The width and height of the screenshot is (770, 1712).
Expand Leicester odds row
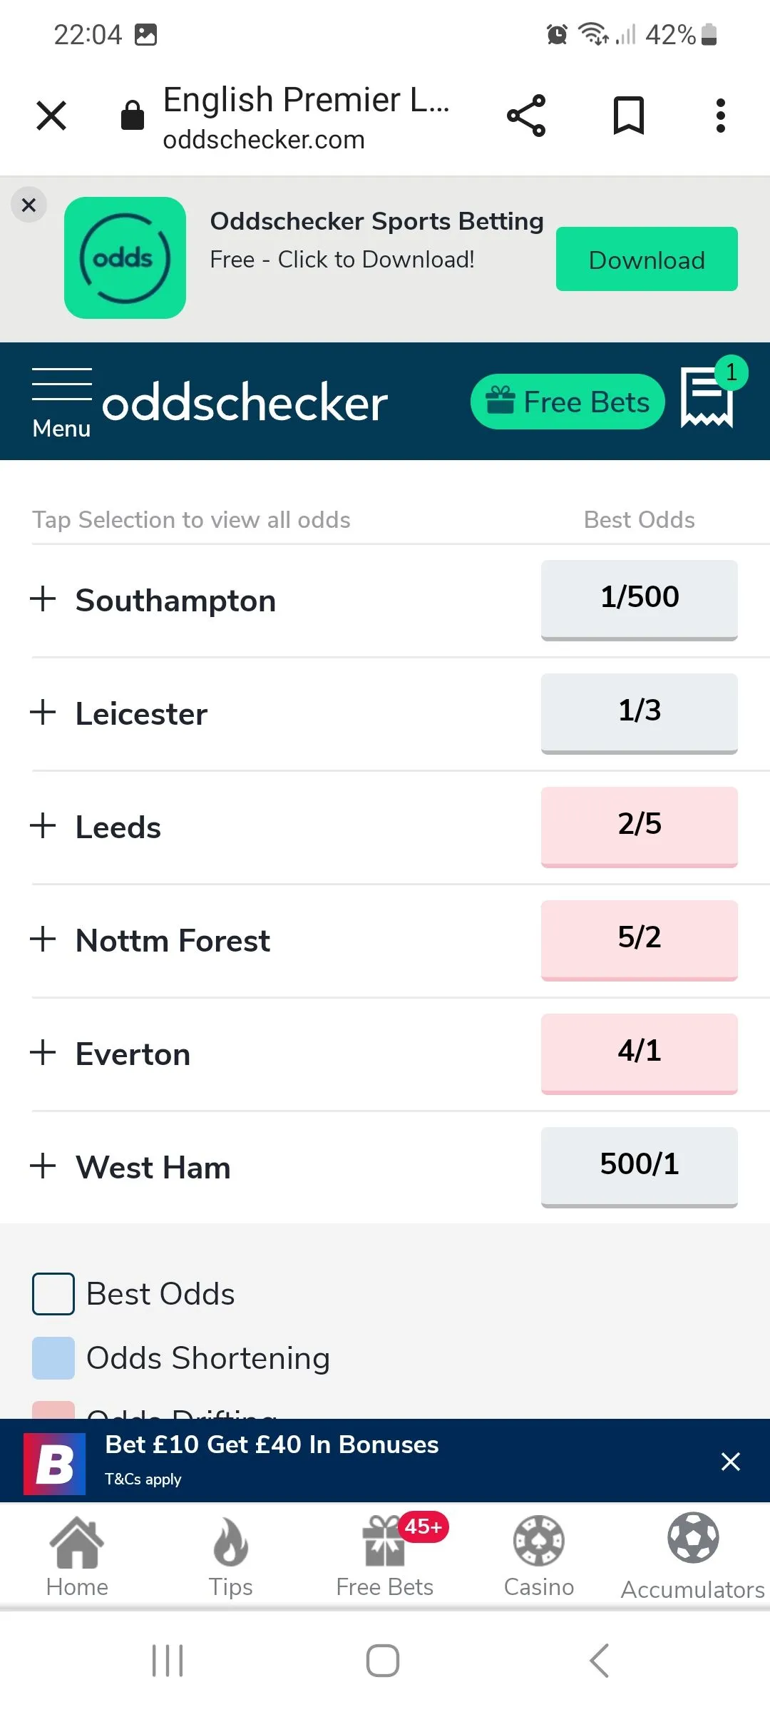(x=43, y=713)
